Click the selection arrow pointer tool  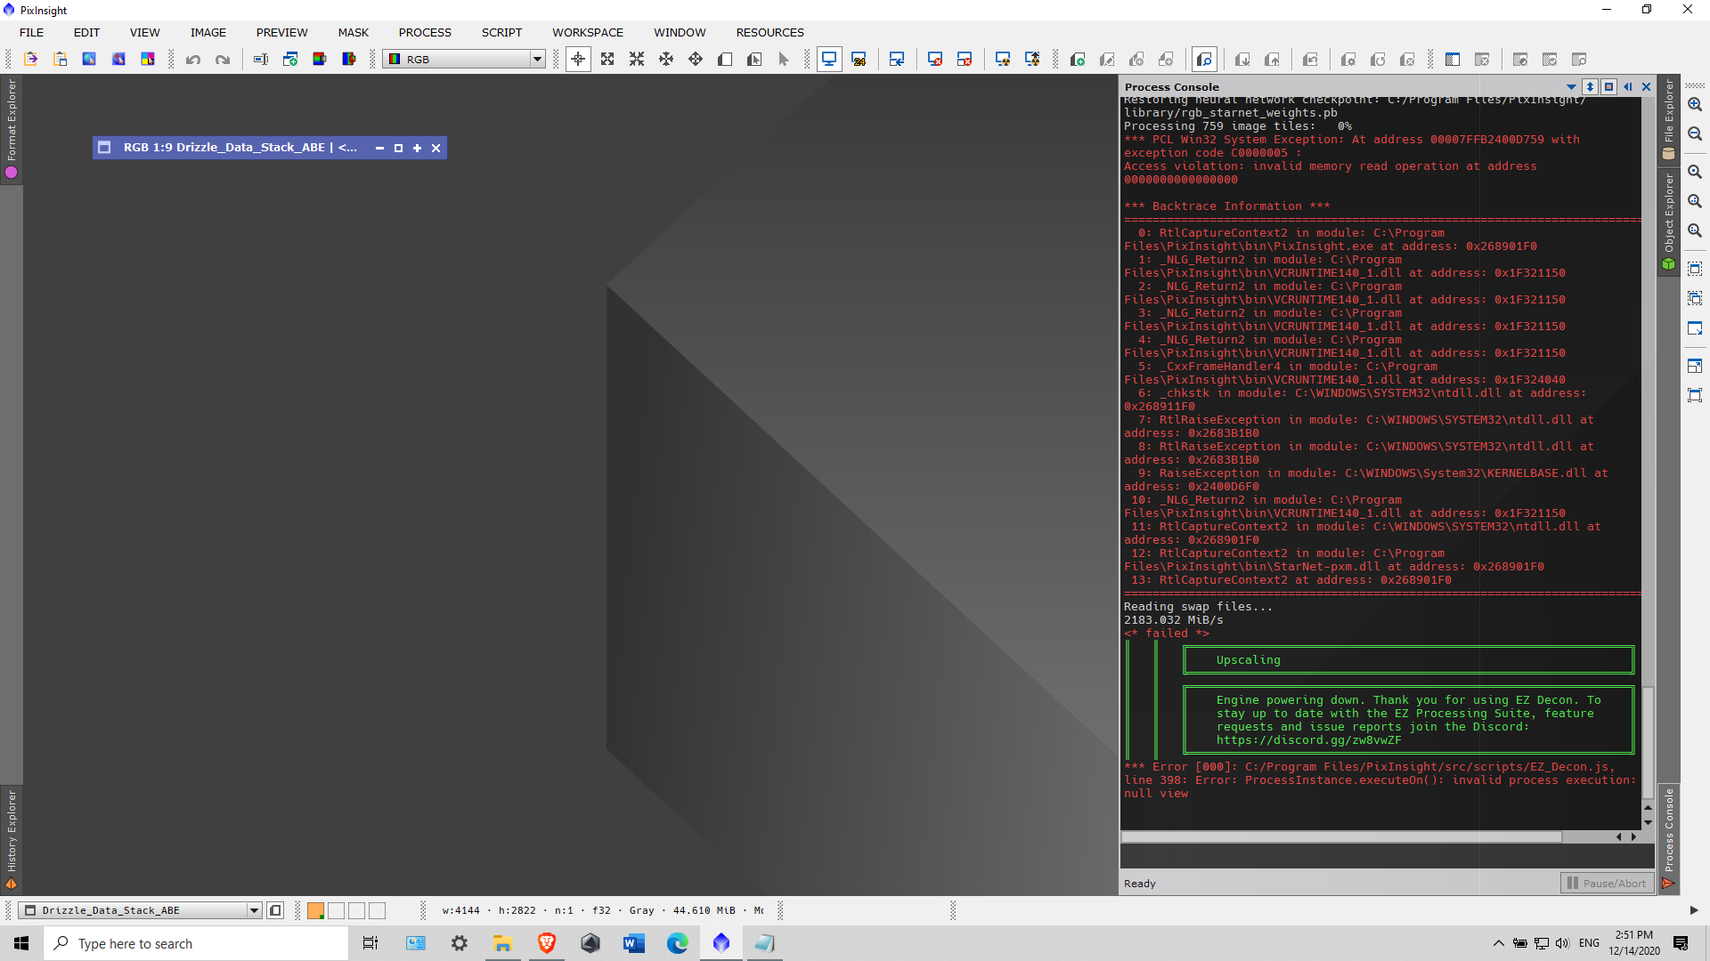coord(784,59)
